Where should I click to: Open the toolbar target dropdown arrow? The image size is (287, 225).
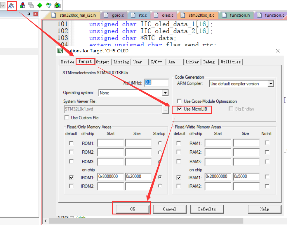pyautogui.click(x=3, y=6)
